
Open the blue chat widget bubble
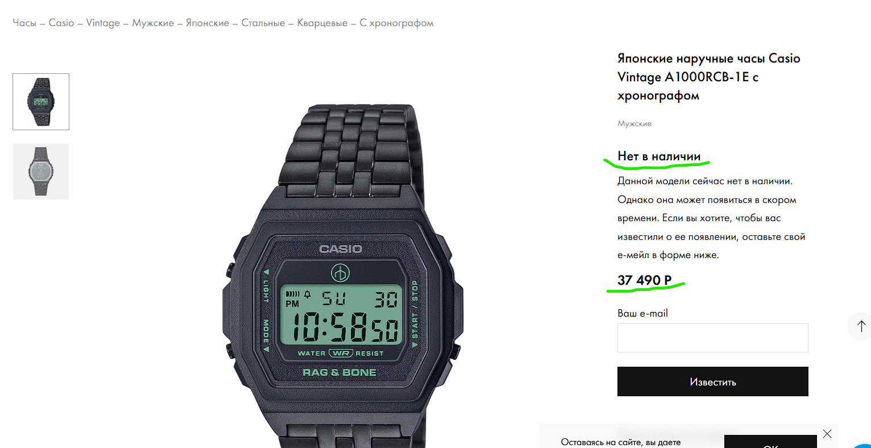(x=864, y=445)
